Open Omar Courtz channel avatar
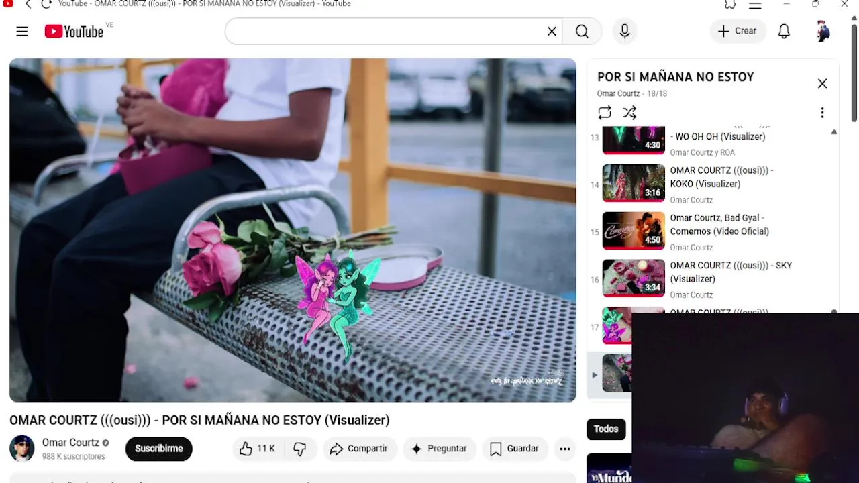 point(22,449)
